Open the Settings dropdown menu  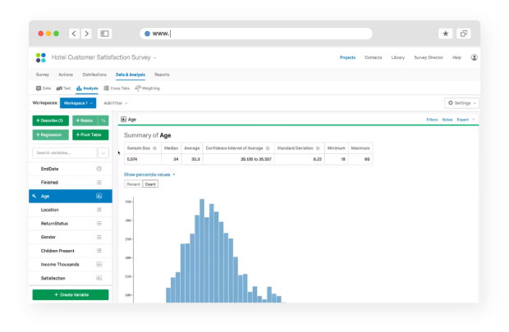click(x=462, y=103)
